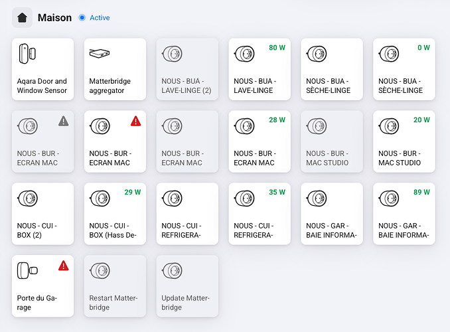
Task: Open the Matterbridge aggregator hub icon
Action: [x=100, y=53]
